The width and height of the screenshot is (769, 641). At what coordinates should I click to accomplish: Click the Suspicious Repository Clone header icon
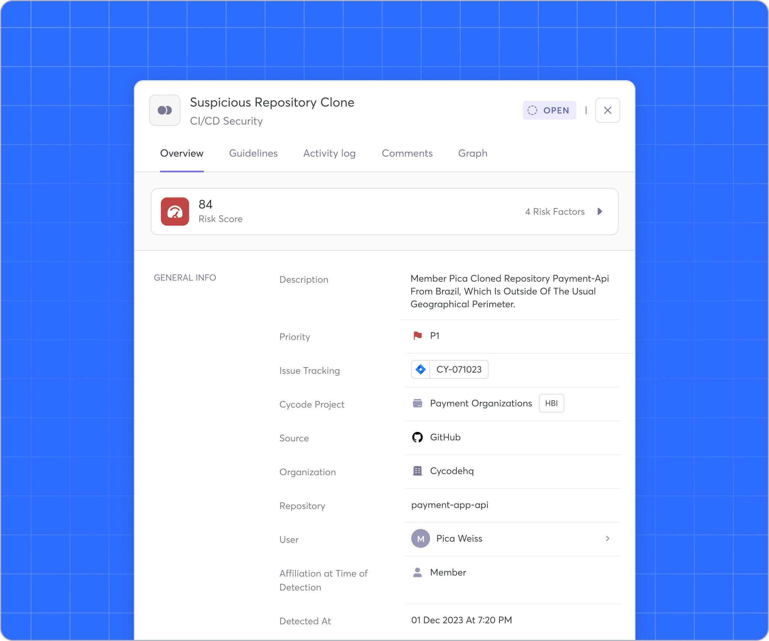165,110
